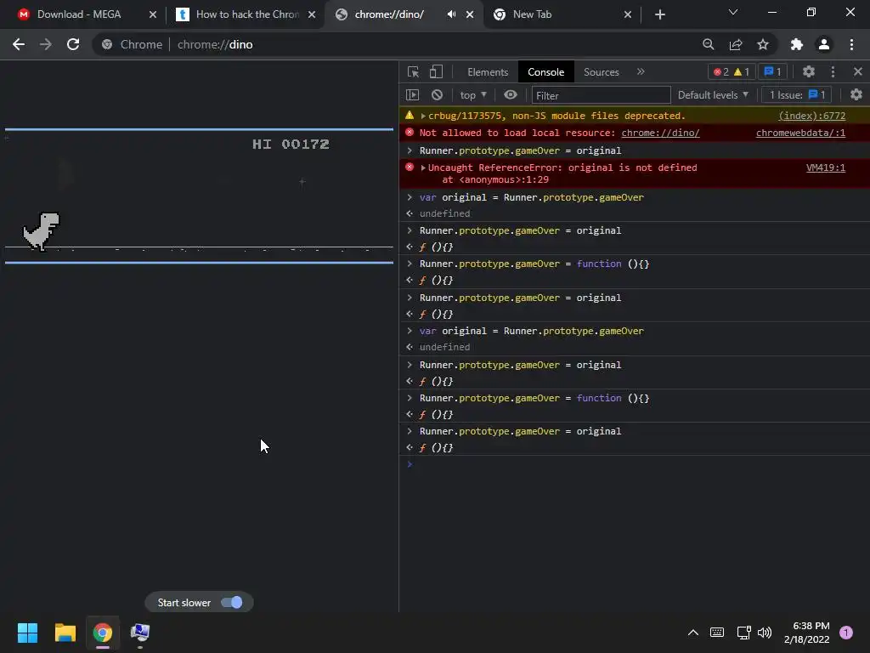Expand the Uncaught ReferenceError message
The image size is (870, 653).
tap(423, 168)
